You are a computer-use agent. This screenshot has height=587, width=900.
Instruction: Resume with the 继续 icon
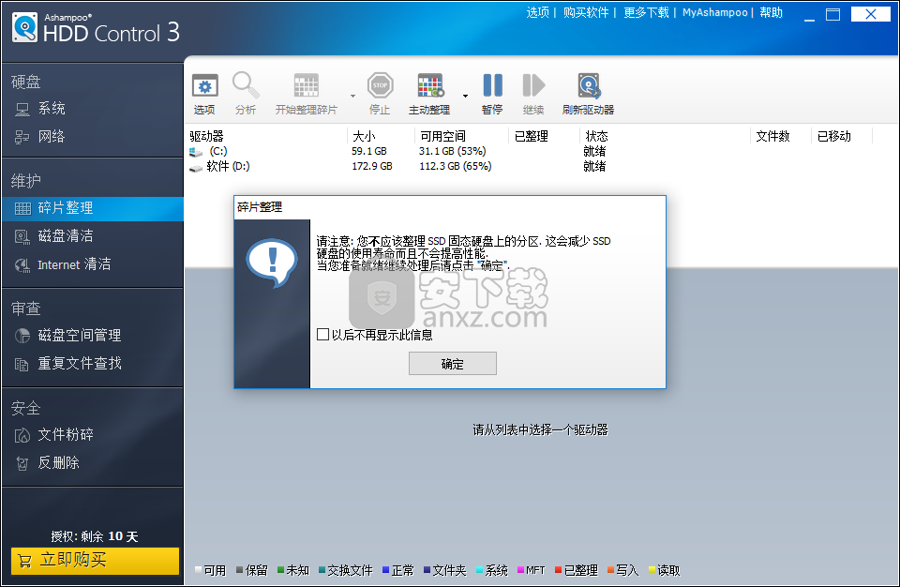click(533, 85)
